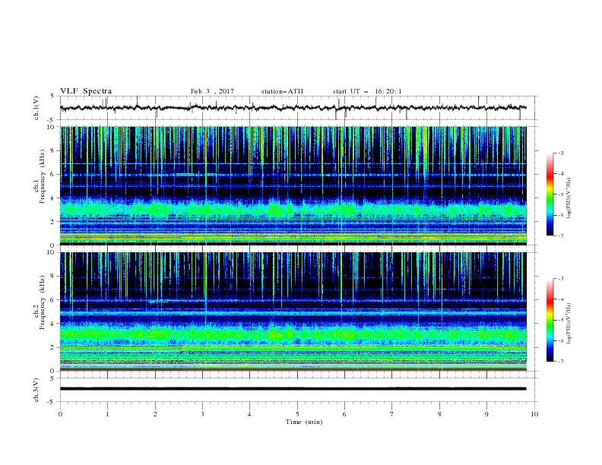
Task: Click inside the ch.2 spectrogram panel
Action: [293, 312]
